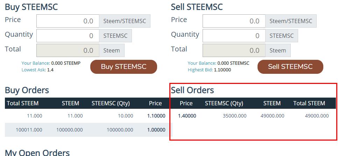Click the Total STEEM header in Buy Orders
The width and height of the screenshot is (338, 156).
pos(23,103)
